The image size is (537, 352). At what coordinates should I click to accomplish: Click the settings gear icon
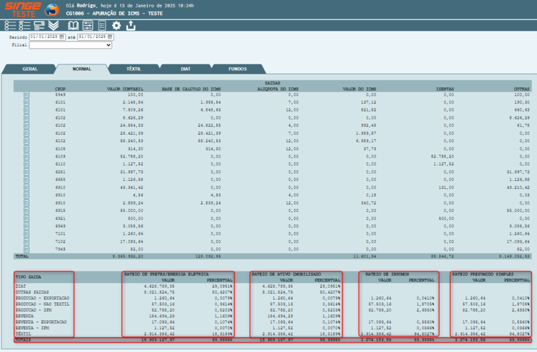116,25
